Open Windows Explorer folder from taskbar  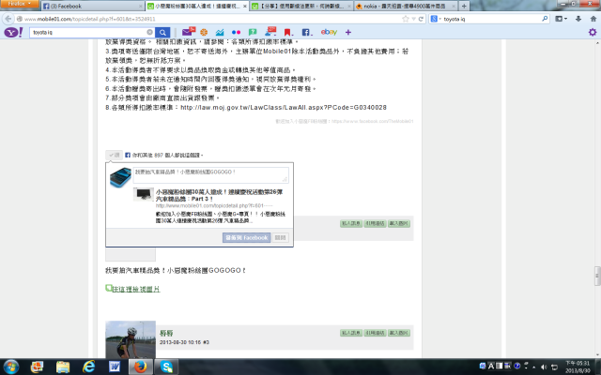point(63,367)
